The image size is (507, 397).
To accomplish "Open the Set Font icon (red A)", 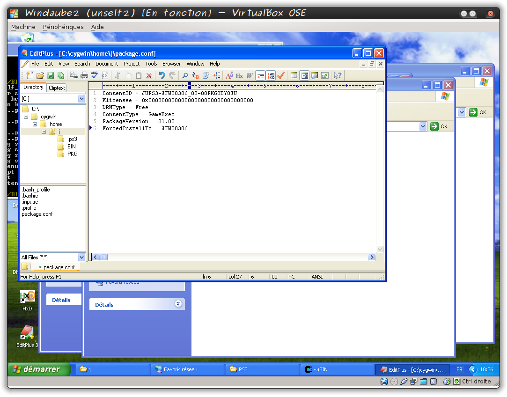I will click(x=229, y=76).
